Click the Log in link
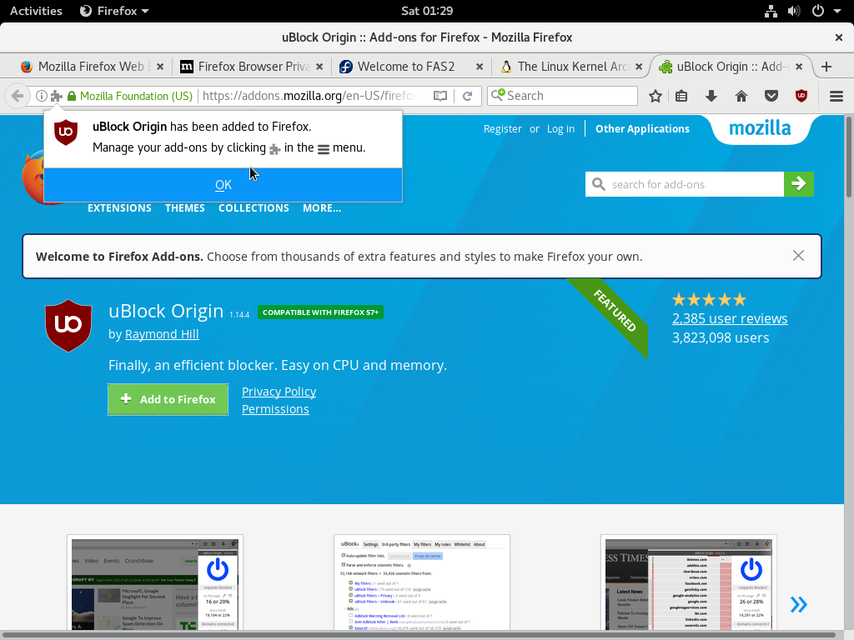 (x=560, y=129)
